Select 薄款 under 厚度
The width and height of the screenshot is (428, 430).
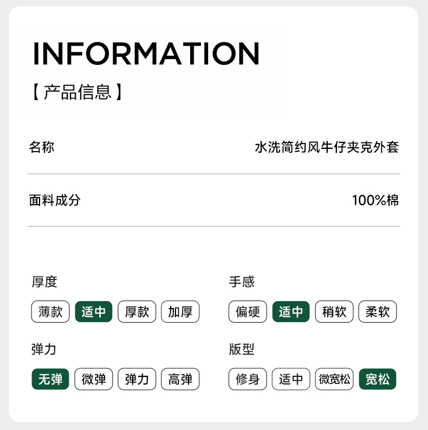coord(50,312)
